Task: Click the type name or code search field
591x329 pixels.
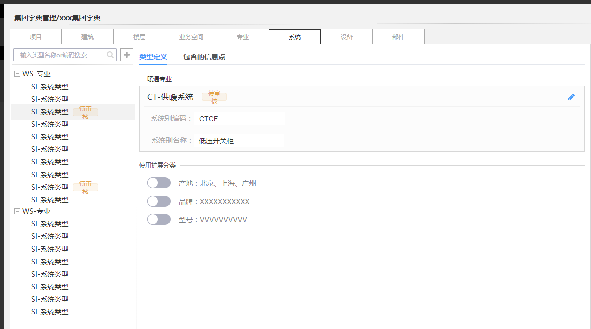Action: coord(60,55)
